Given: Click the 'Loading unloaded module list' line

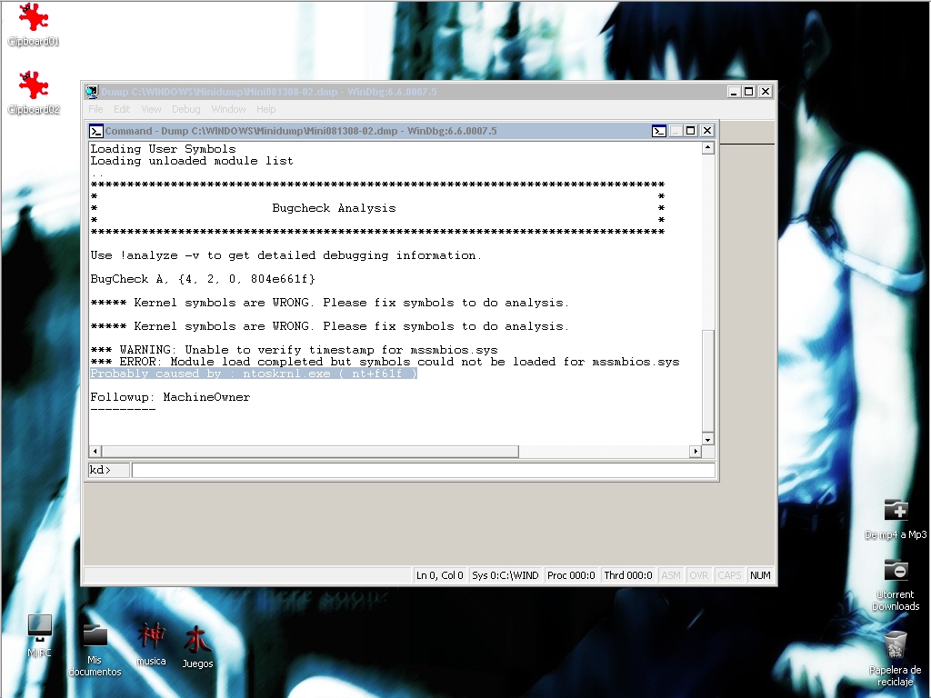Looking at the screenshot, I should point(191,161).
